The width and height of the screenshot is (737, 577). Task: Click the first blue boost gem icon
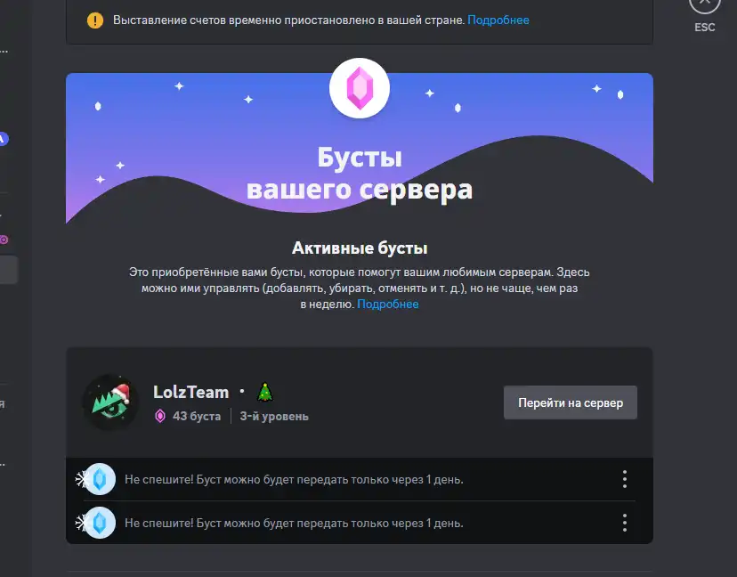[100, 479]
